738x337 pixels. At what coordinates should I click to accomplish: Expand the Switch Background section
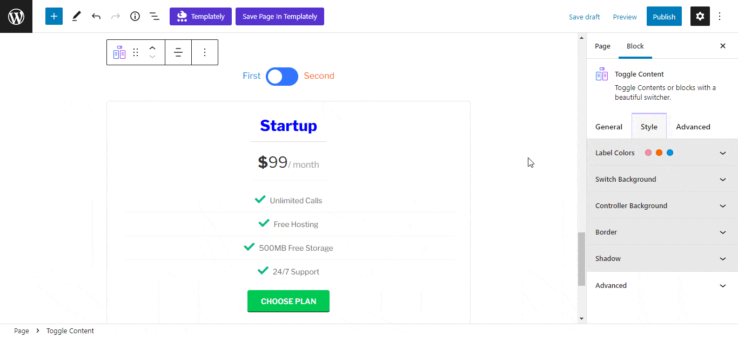click(662, 179)
